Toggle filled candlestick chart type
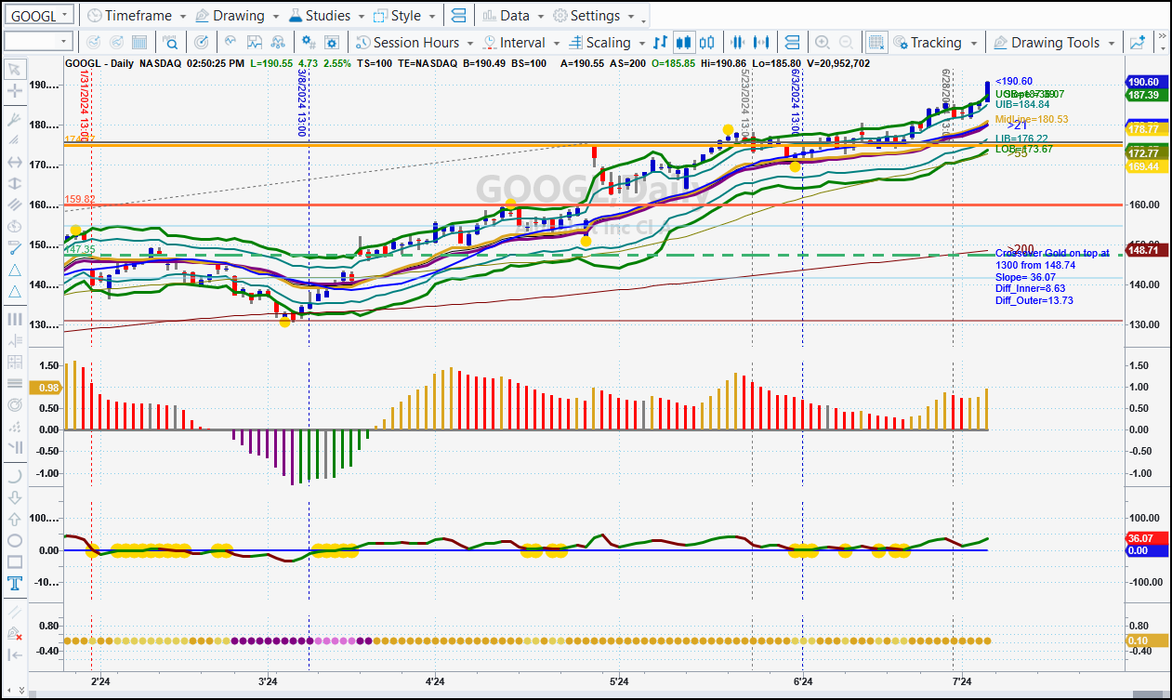 [x=684, y=43]
